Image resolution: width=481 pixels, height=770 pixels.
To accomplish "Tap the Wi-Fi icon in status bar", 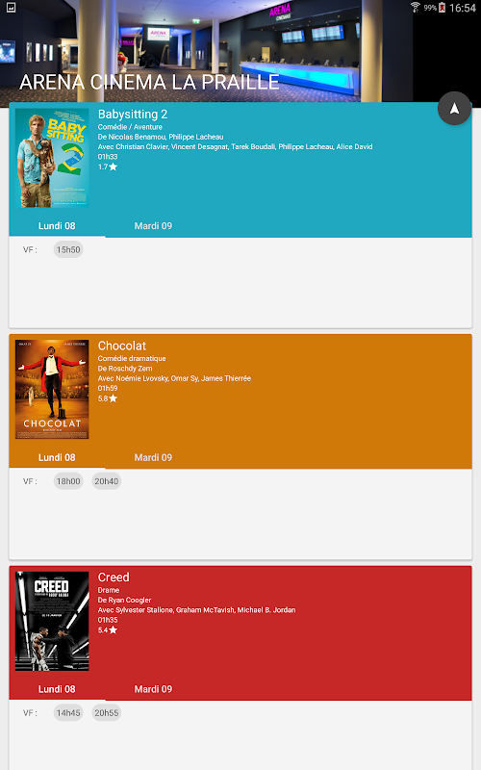I will pyautogui.click(x=416, y=8).
